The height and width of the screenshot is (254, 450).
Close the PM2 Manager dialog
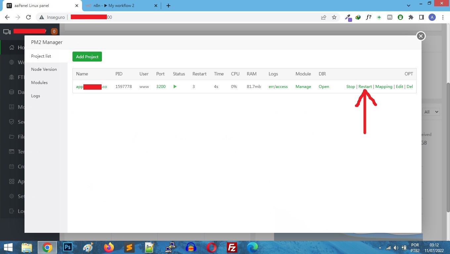[x=421, y=36]
